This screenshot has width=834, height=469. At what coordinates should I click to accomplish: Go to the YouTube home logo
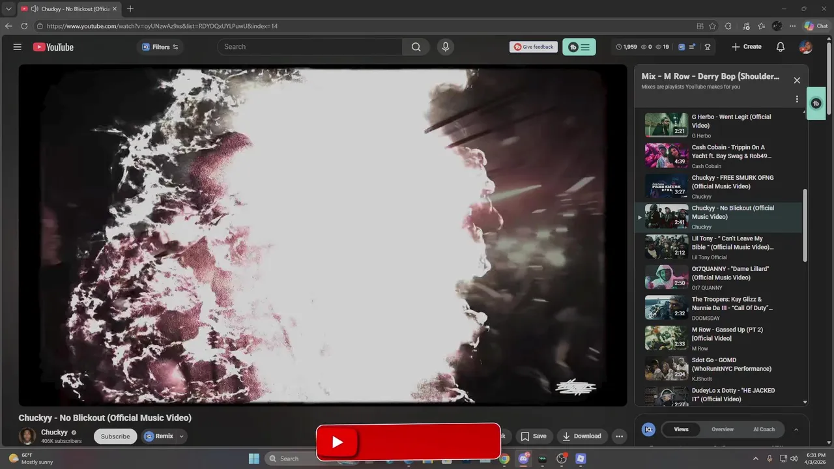53,47
